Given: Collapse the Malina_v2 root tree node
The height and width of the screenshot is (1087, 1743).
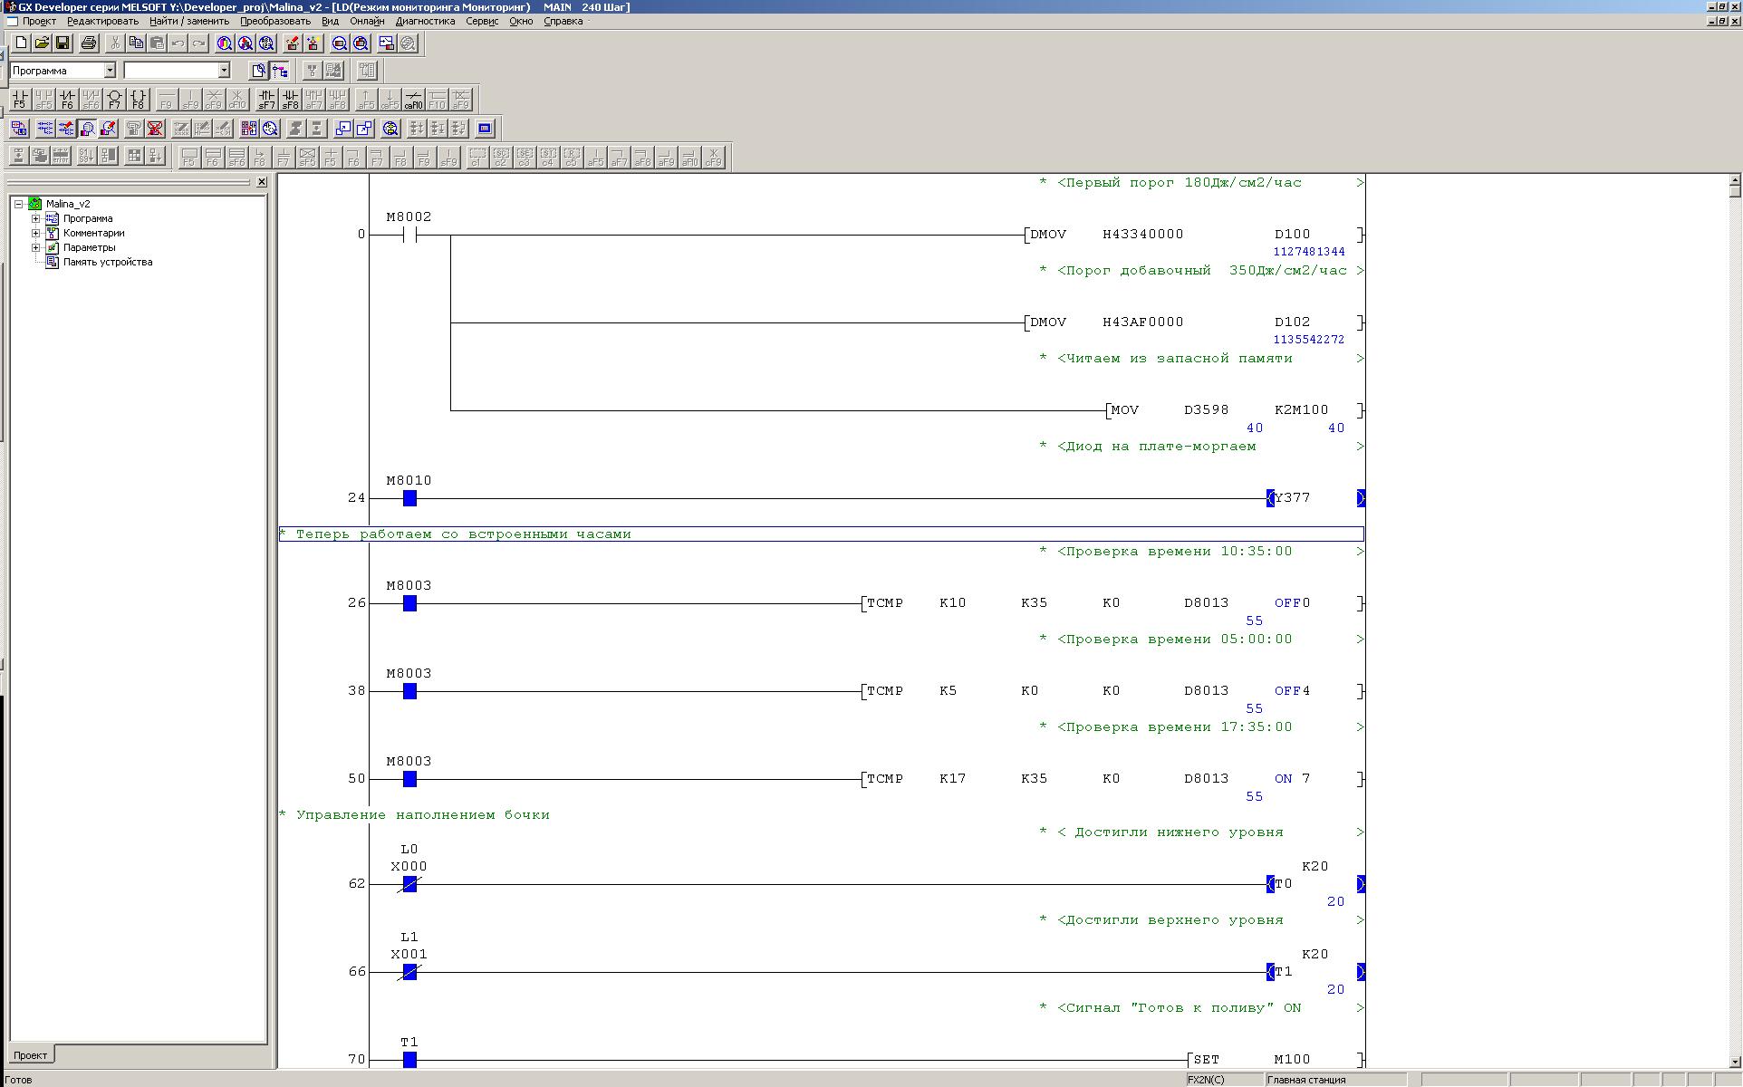Looking at the screenshot, I should pyautogui.click(x=18, y=204).
